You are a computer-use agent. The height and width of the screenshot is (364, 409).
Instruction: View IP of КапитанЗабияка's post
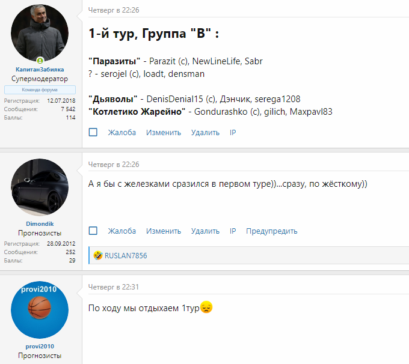pyautogui.click(x=233, y=133)
